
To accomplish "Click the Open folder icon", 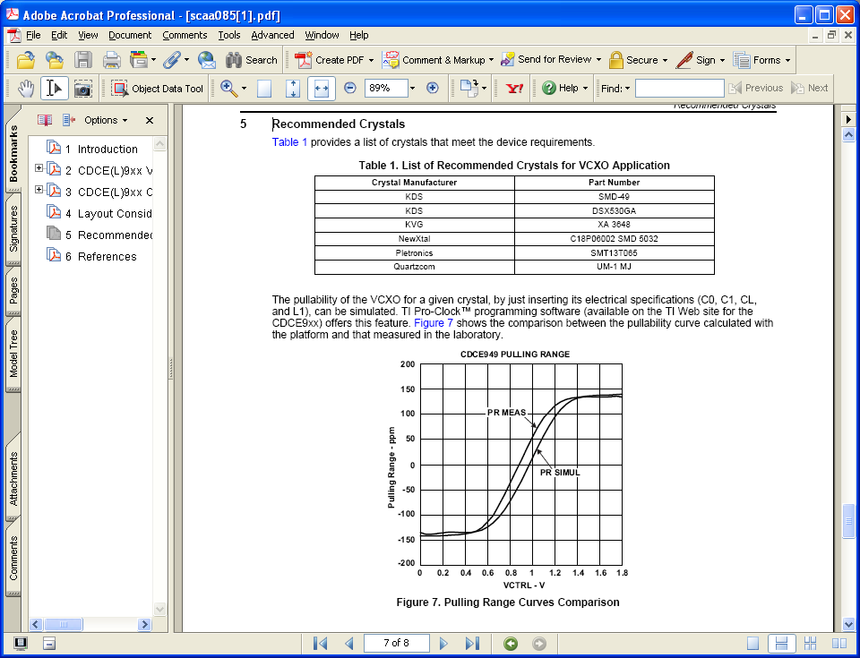I will pyautogui.click(x=25, y=60).
